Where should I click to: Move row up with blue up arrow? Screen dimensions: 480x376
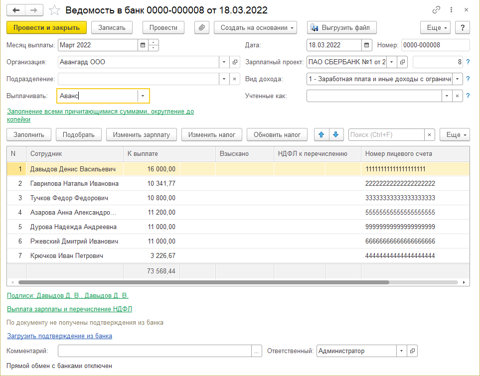[x=321, y=134]
